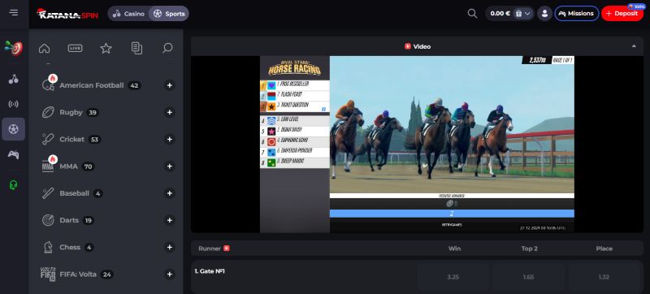Image resolution: width=650 pixels, height=294 pixels.
Task: Click the red video icon beside Runner
Action: coord(227,249)
